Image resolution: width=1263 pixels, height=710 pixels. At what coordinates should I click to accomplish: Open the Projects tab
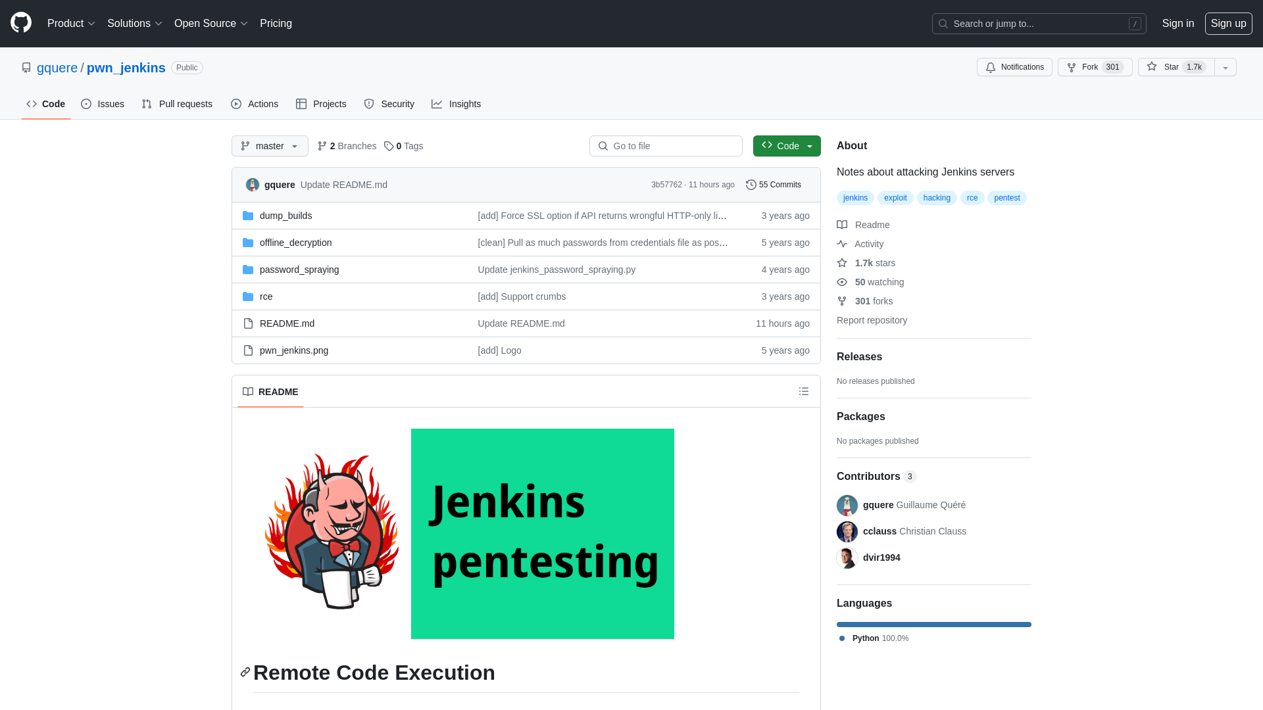[321, 104]
